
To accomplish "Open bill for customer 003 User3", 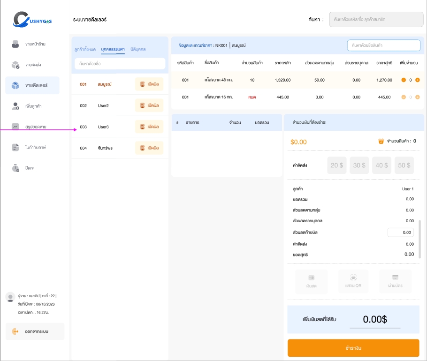I will [149, 127].
